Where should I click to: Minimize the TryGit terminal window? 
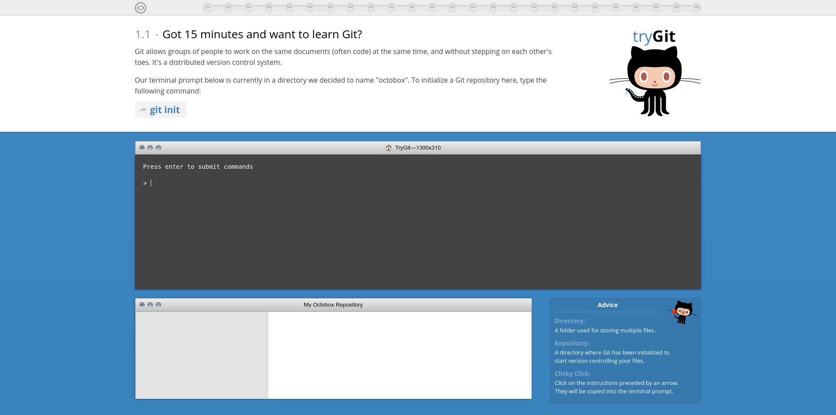pos(150,148)
